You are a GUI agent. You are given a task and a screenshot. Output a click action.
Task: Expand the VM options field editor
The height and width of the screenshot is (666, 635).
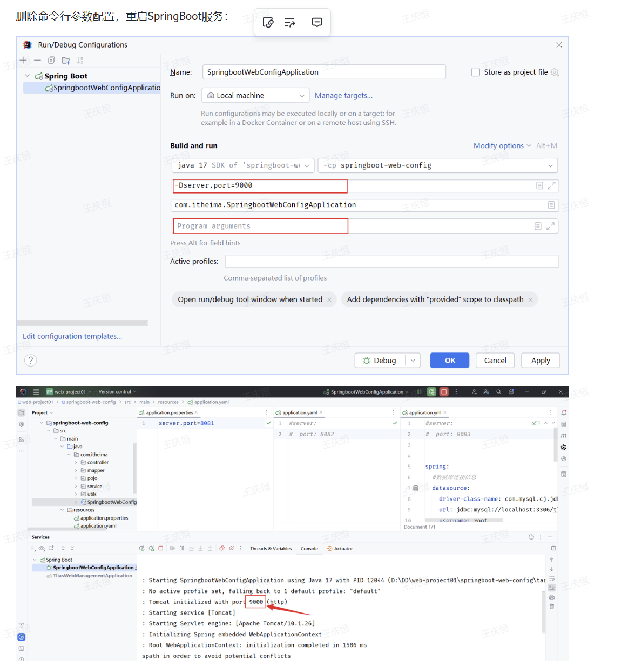pyautogui.click(x=551, y=186)
